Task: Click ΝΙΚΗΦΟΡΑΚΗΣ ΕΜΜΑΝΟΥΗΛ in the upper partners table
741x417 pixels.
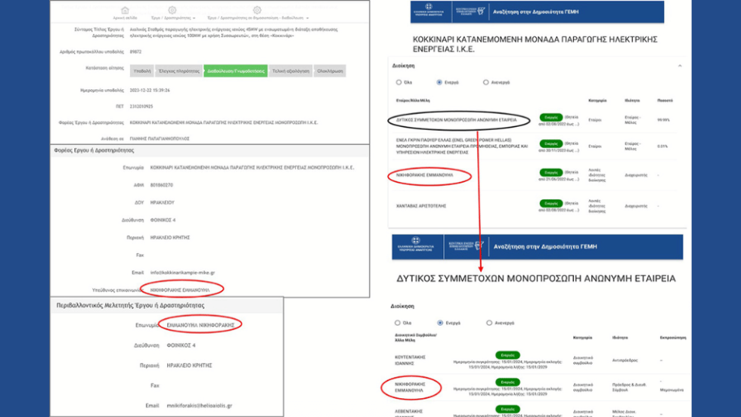Action: (424, 175)
